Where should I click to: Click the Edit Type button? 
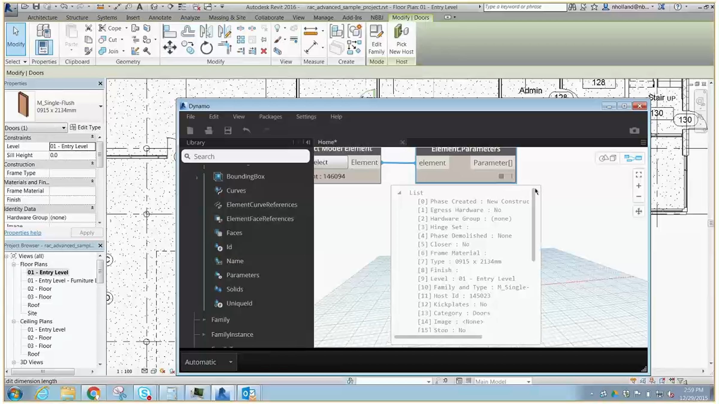tap(85, 127)
